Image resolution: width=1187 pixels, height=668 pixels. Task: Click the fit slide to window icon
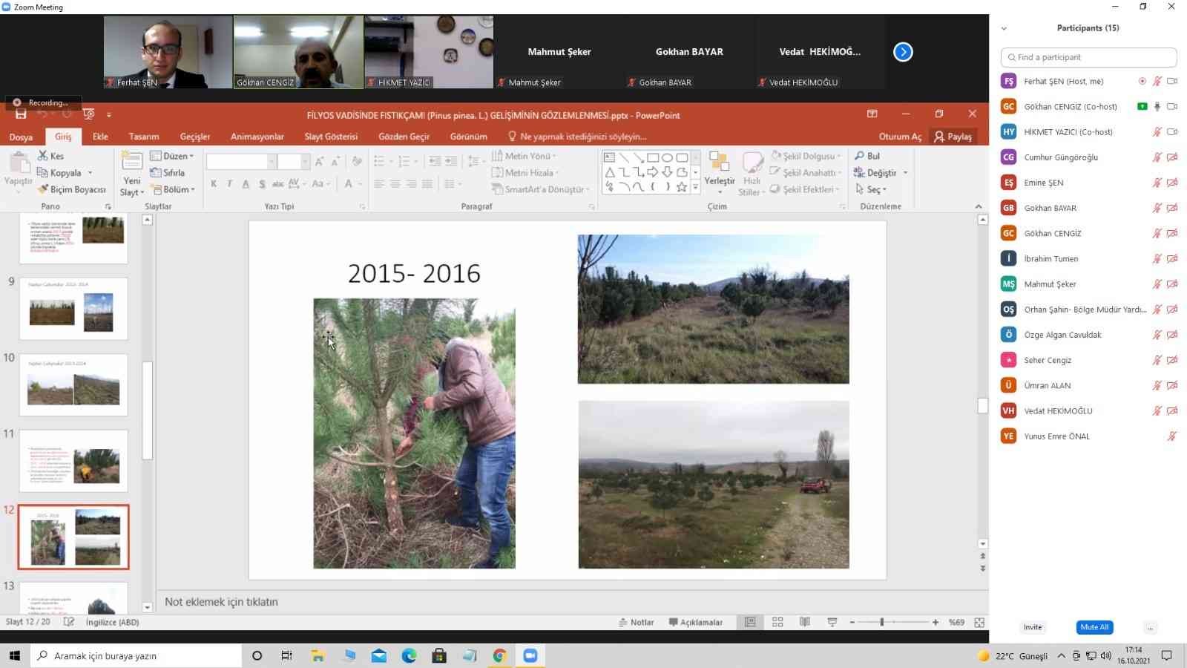coord(979,622)
